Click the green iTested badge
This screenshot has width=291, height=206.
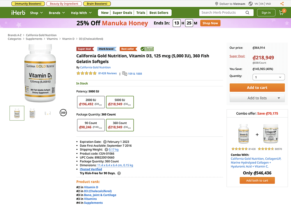147,49
